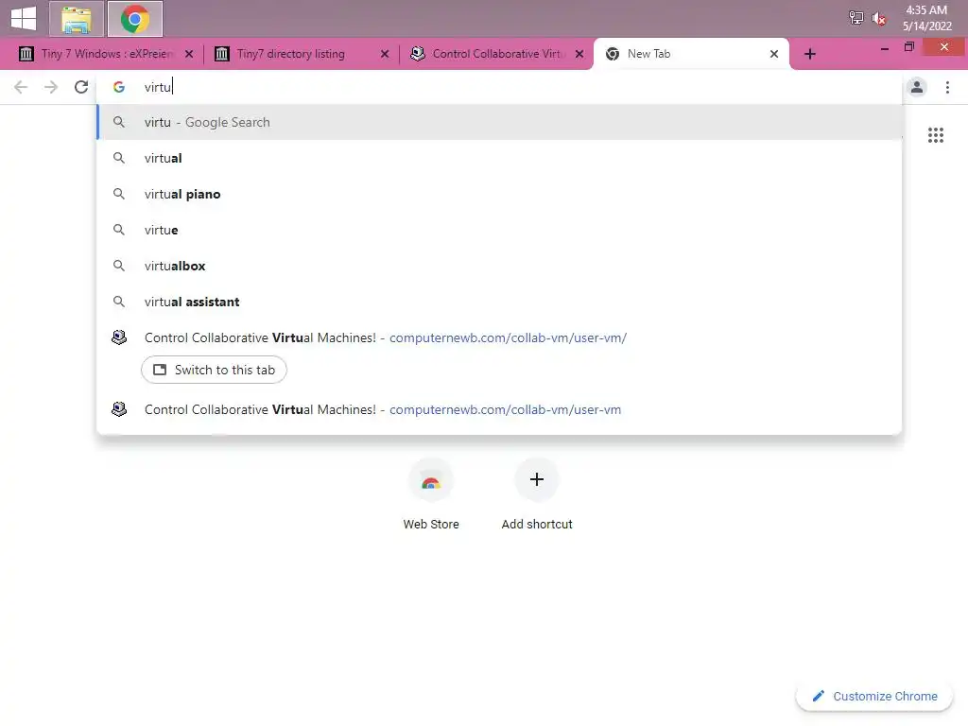
Task: Close the Control Collaborative Virtual tab
Action: point(579,54)
